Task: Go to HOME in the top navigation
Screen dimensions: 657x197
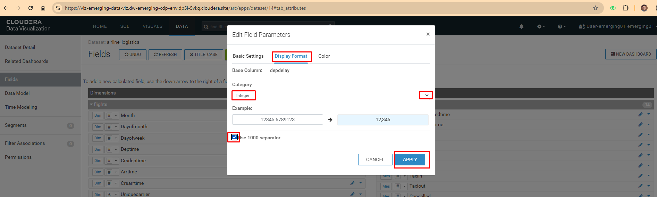Action: pos(100,26)
